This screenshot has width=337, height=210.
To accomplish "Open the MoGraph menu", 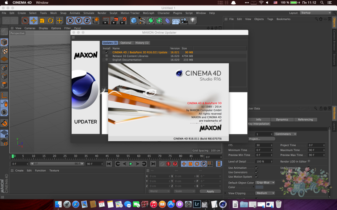I will (149, 13).
